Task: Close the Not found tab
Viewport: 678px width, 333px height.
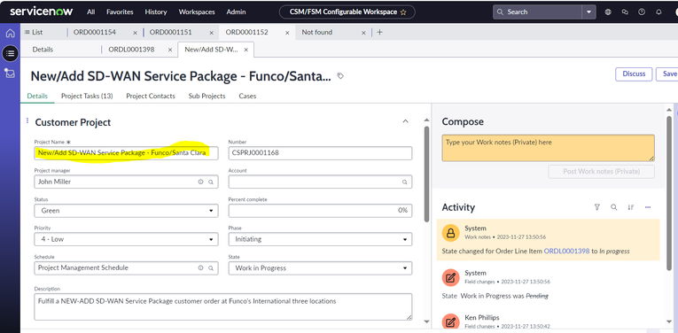Action: pos(363,33)
